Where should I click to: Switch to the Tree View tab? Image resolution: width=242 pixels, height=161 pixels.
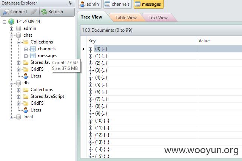[91, 17]
